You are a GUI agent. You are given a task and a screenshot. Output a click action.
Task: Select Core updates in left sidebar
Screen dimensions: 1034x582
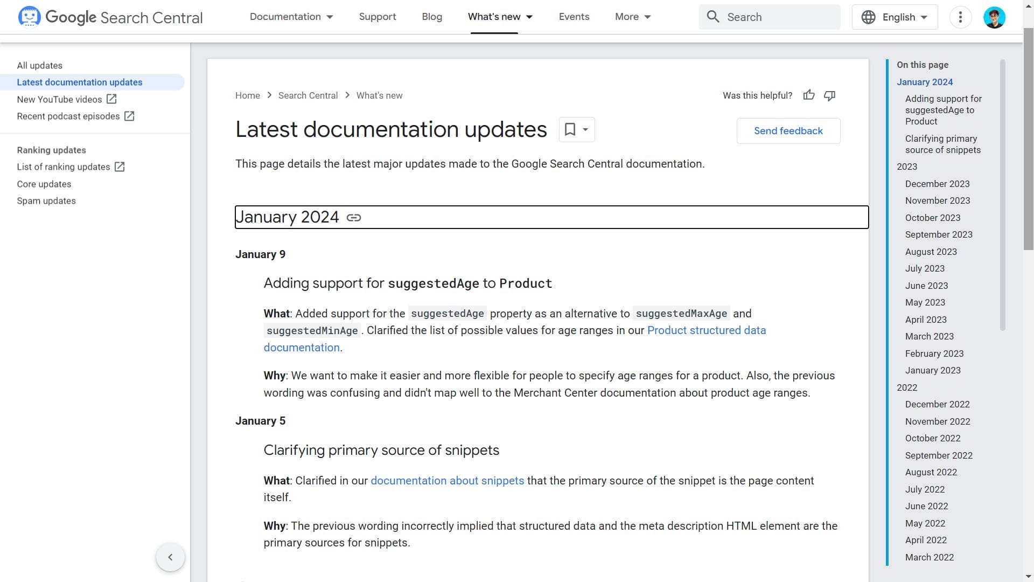click(44, 184)
